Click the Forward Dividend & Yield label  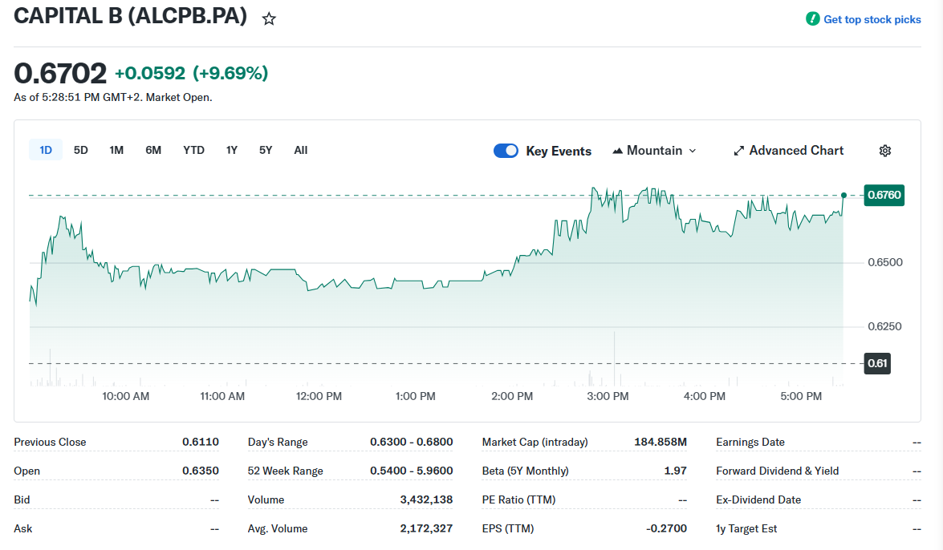click(777, 471)
